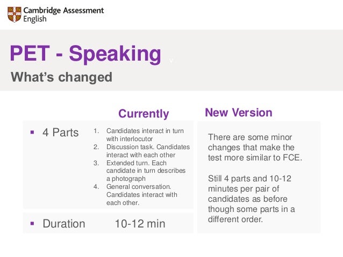Select the New Version column heading
This screenshot has height=257, width=343.
tap(239, 113)
